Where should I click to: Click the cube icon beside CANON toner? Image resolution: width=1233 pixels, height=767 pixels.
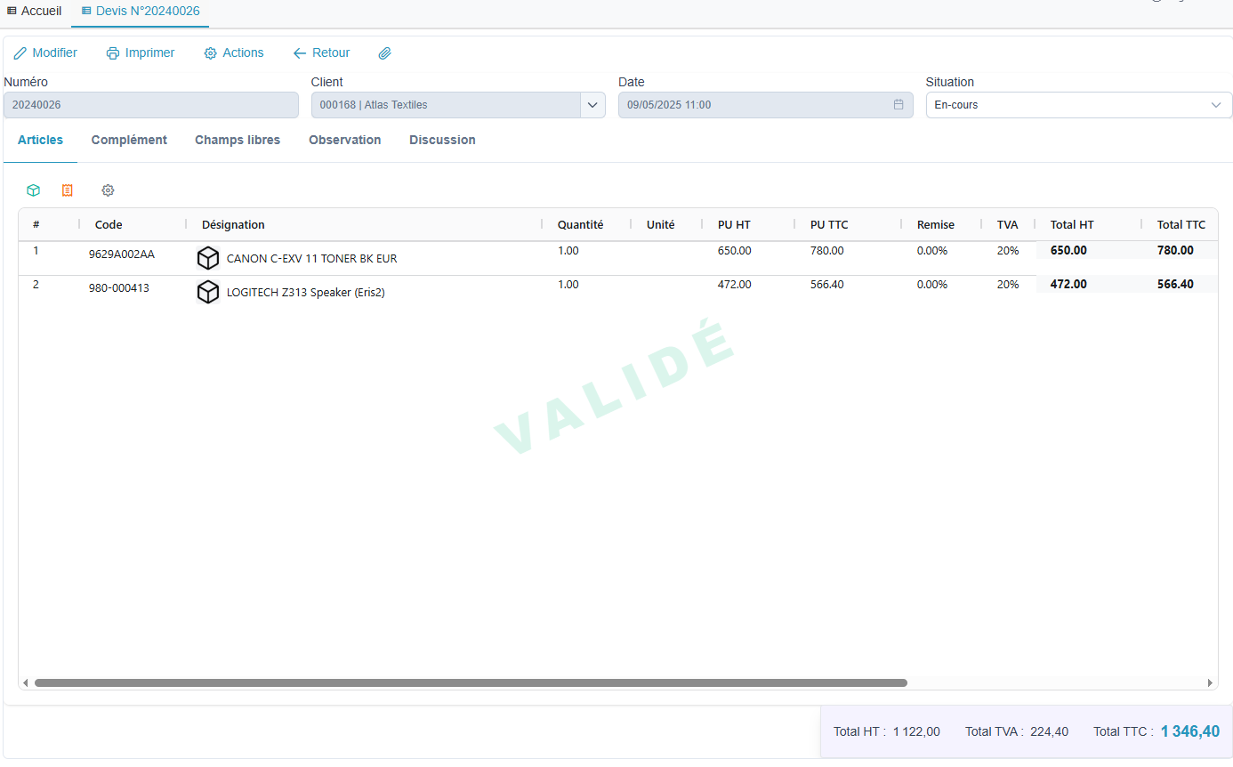tap(208, 258)
